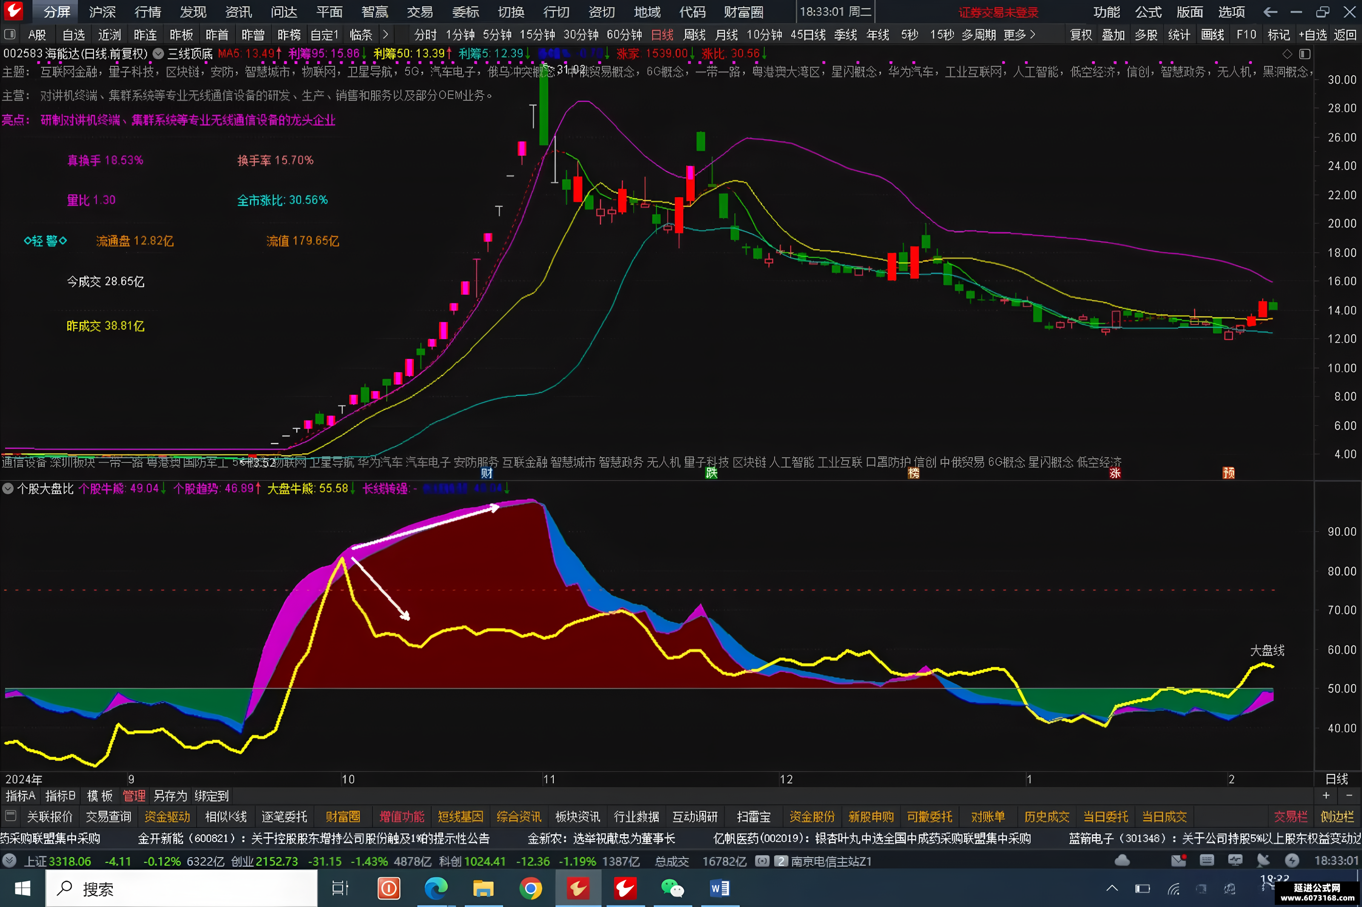
Task: Click the back arrow navigation icon
Action: tap(1270, 11)
